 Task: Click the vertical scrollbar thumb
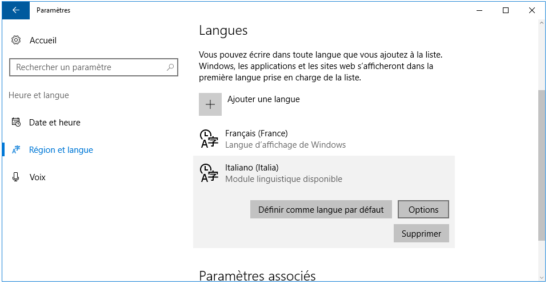click(x=542, y=165)
